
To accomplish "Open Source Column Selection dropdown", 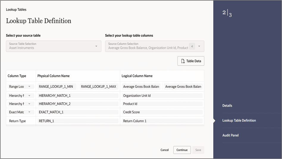I will (154, 46).
